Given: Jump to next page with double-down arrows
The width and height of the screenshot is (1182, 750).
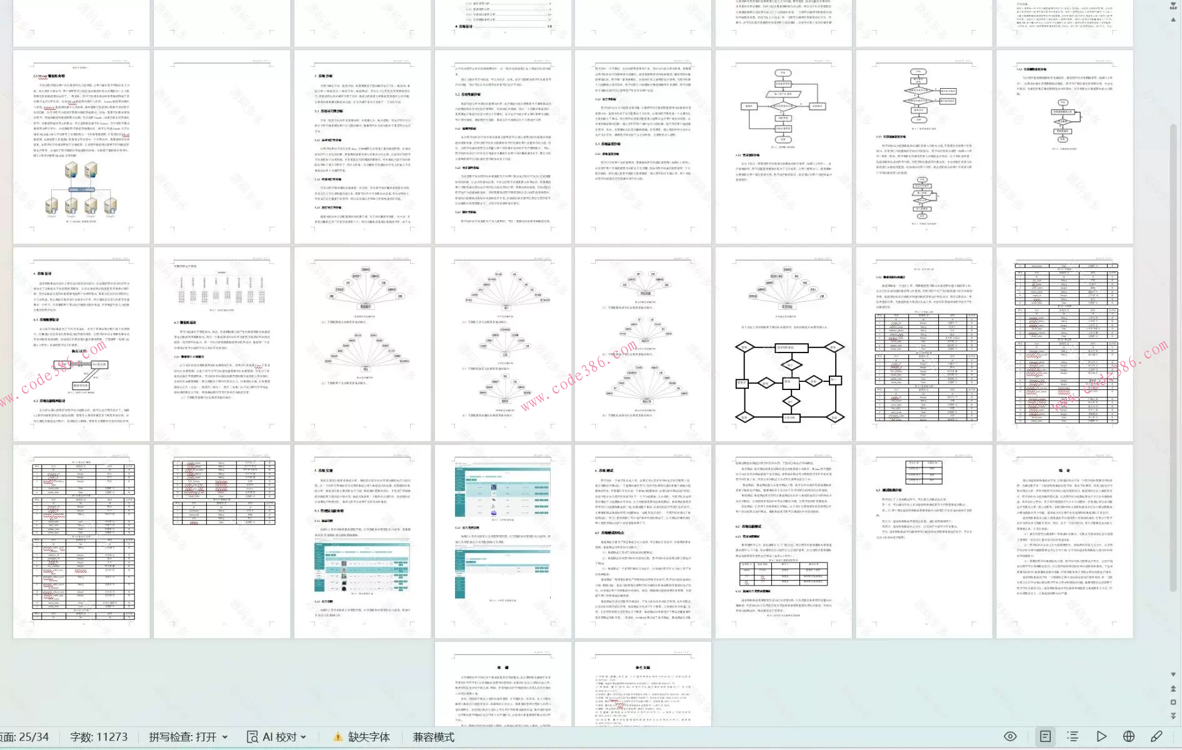Looking at the screenshot, I should point(1173,716).
